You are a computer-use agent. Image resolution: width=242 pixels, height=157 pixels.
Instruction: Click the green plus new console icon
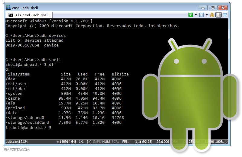(191, 15)
